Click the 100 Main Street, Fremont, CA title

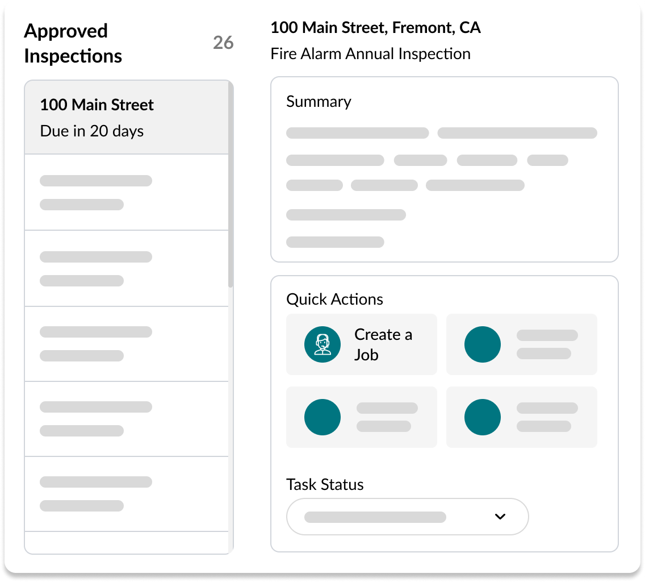click(x=375, y=27)
